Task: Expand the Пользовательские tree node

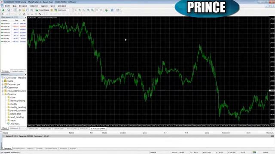Action: pyautogui.click(x=3, y=91)
